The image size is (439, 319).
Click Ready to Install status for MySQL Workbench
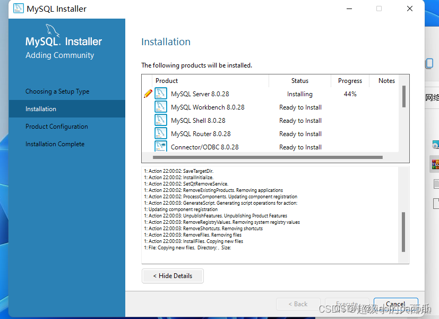300,107
